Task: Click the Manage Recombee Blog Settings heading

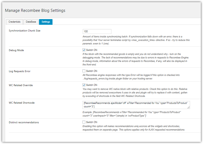Action: [35, 10]
